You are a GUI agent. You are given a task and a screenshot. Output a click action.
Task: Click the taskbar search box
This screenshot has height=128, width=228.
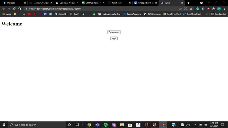(x=37, y=125)
